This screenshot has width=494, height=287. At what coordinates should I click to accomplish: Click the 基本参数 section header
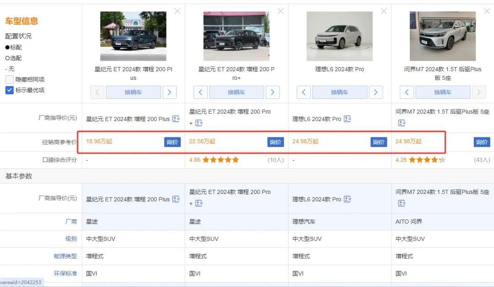(x=19, y=176)
